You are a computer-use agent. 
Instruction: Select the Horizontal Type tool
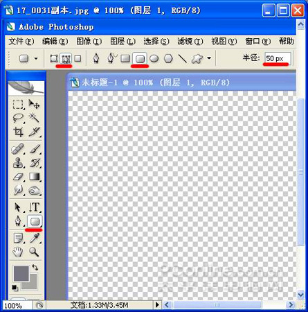[34, 207]
